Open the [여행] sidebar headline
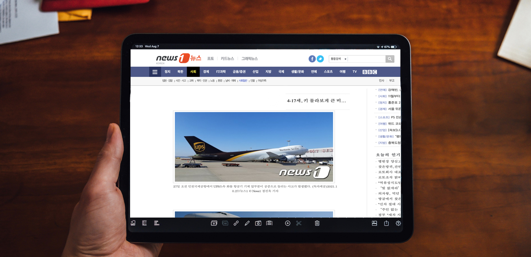 point(389,124)
